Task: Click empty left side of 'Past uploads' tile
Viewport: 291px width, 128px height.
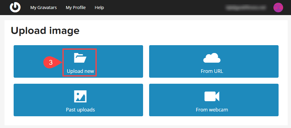Action: 33,100
